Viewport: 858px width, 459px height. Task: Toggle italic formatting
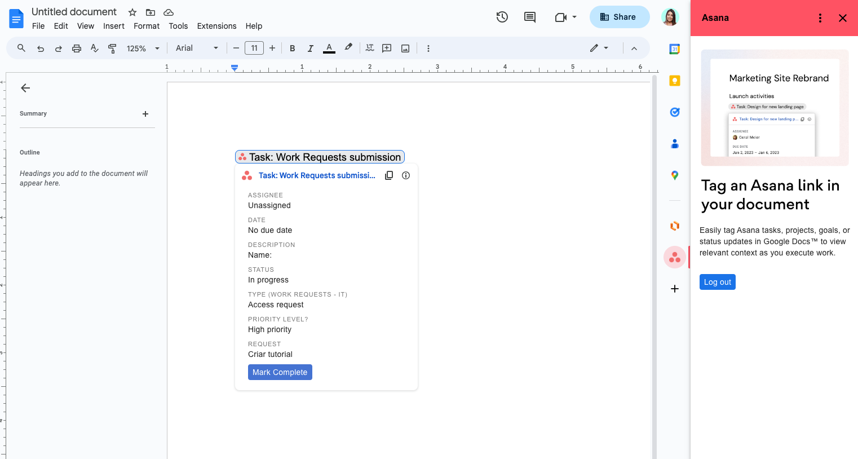310,48
